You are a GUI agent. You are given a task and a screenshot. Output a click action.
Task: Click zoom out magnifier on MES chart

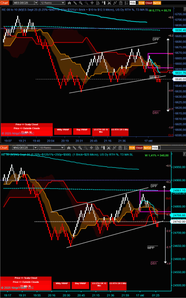pos(86,3)
